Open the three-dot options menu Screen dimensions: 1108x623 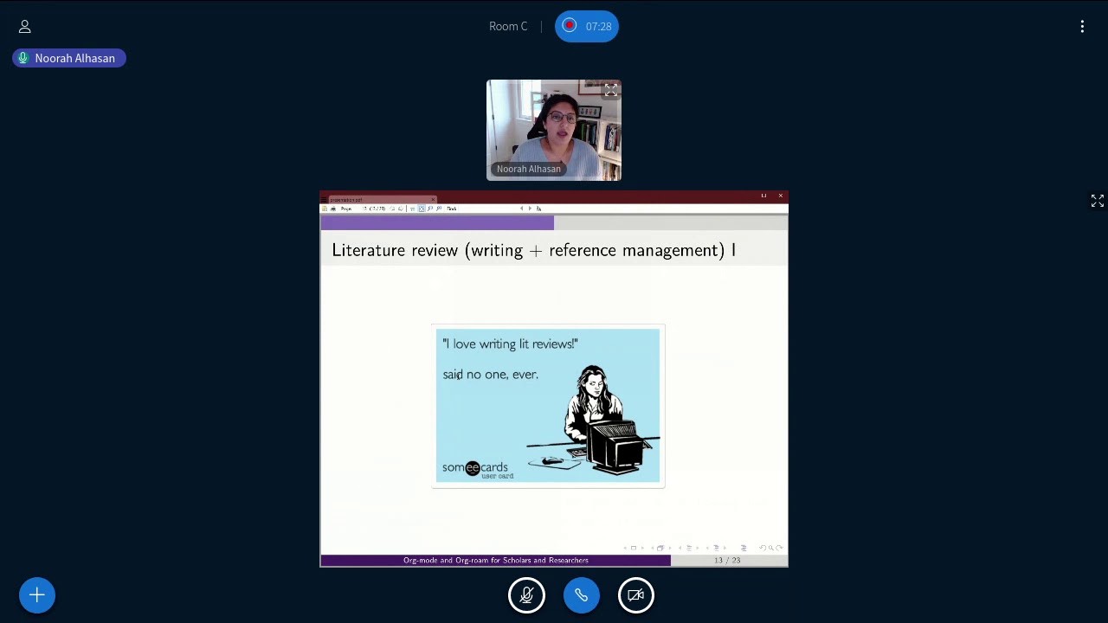click(1082, 27)
